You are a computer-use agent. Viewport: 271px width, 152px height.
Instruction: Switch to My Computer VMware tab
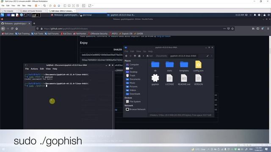pyautogui.click(x=9, y=11)
